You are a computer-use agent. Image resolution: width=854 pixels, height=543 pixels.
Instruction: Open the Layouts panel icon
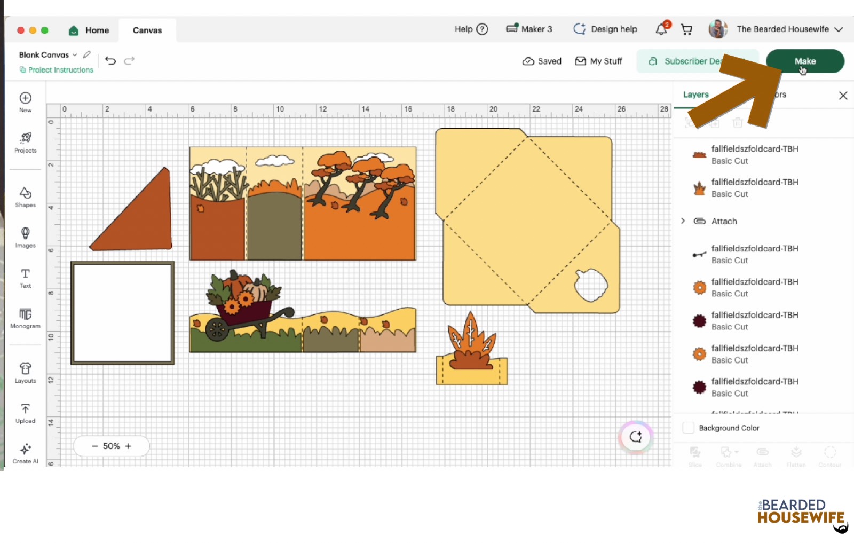click(x=25, y=373)
